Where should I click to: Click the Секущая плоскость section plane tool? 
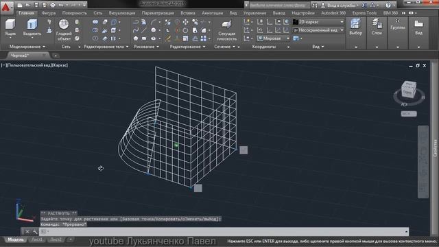[x=226, y=30]
